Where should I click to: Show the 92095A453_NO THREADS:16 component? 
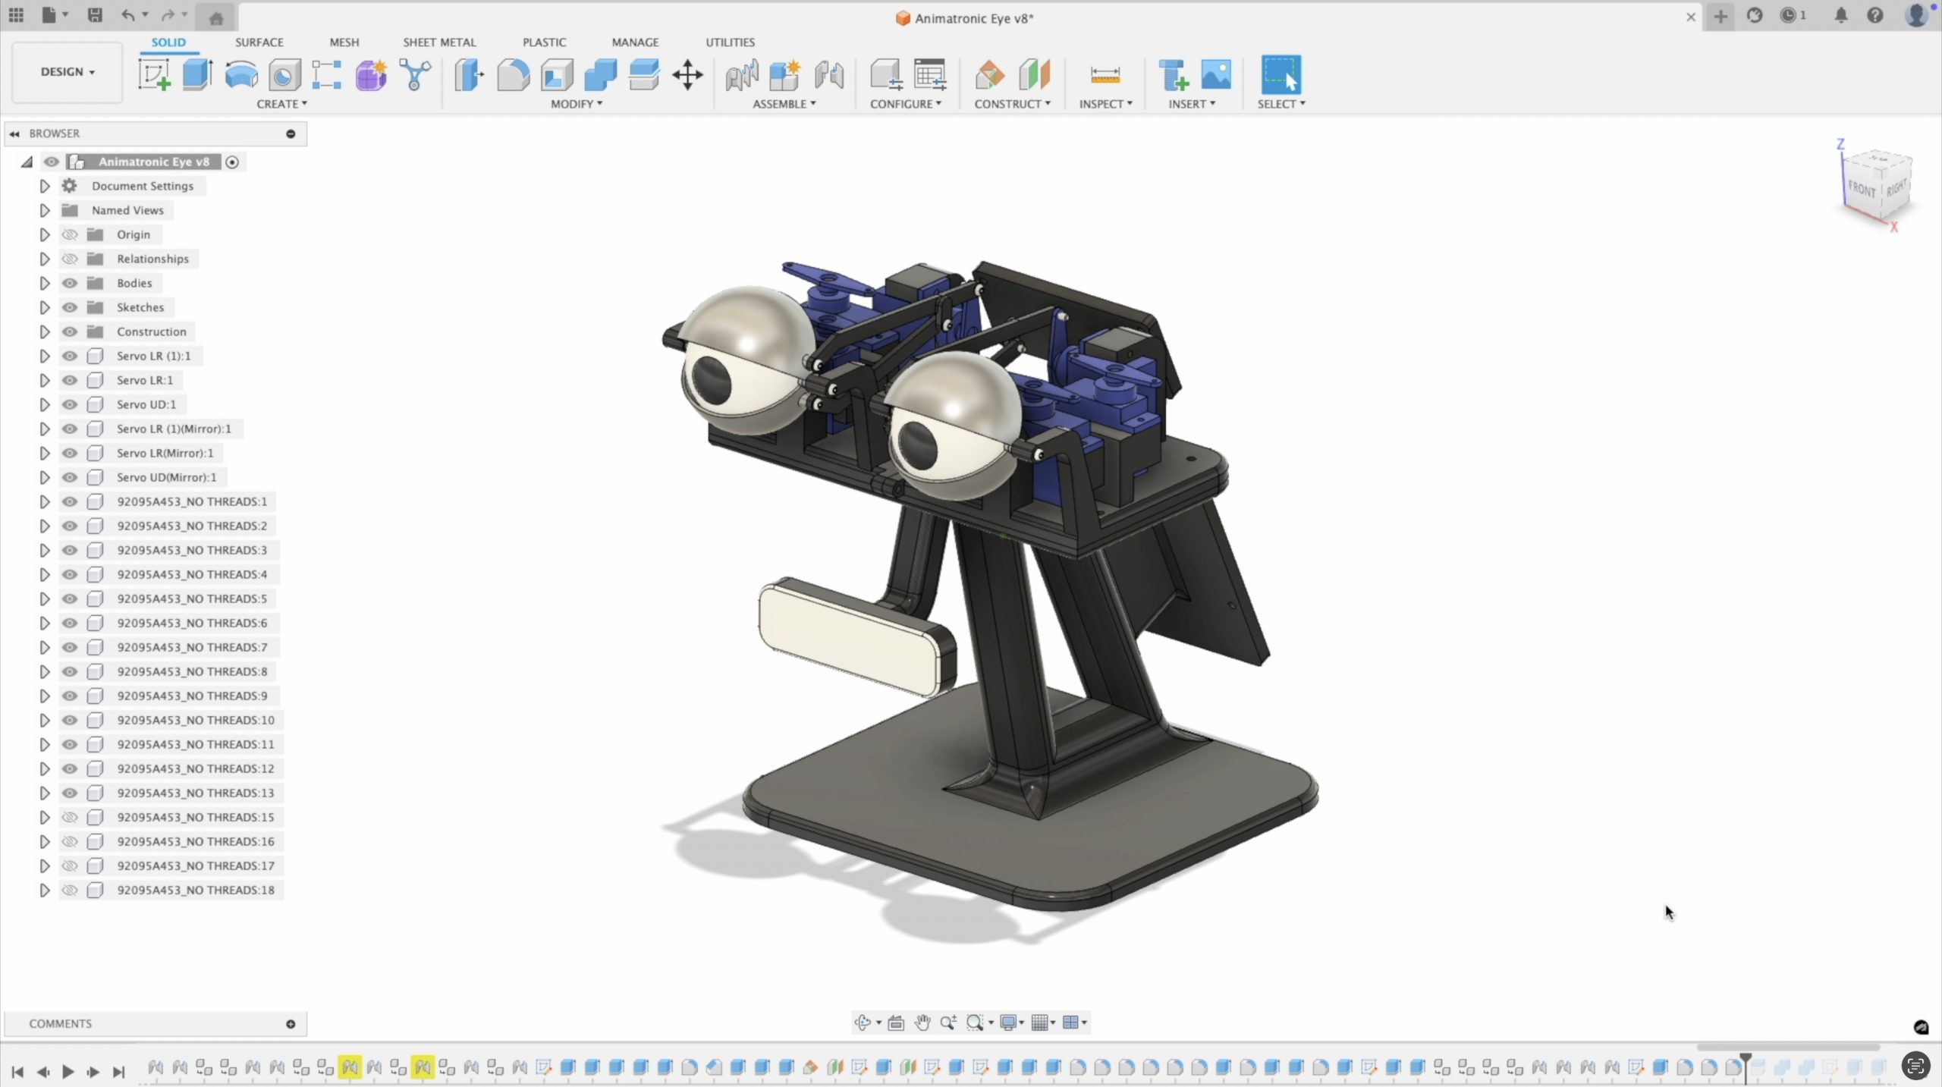[70, 841]
